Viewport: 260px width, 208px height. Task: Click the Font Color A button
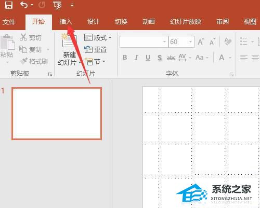[222, 58]
